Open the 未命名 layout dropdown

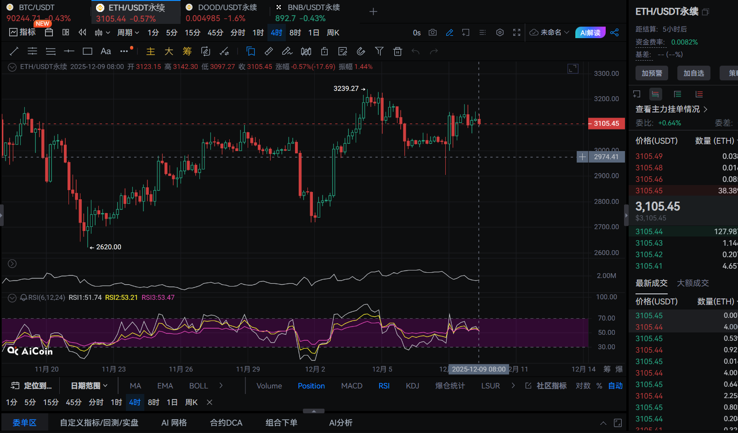[x=550, y=33]
